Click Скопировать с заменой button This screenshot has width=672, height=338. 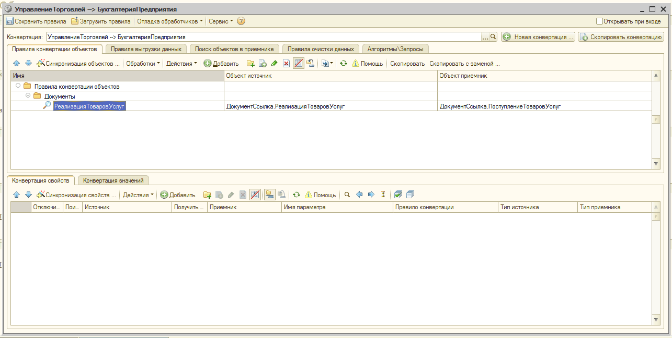click(x=464, y=64)
